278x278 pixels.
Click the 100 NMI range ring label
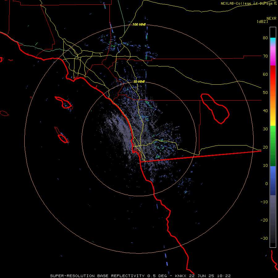click(139, 24)
